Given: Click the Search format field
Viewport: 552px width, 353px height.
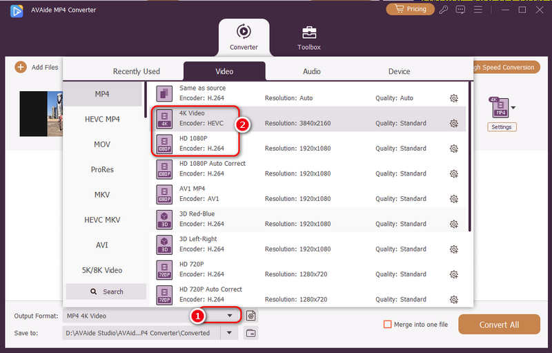Looking at the screenshot, I should tap(106, 292).
